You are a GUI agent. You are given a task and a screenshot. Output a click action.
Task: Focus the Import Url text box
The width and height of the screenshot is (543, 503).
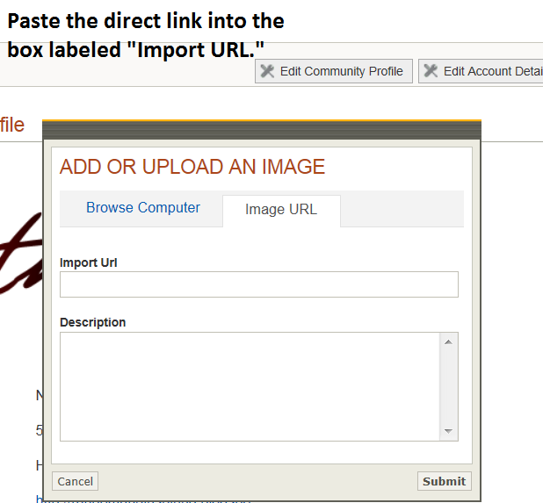pos(258,284)
